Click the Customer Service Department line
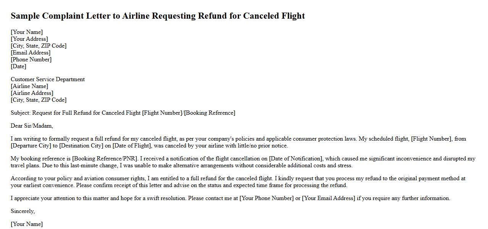Screen dimensions: 488x229 coord(48,79)
